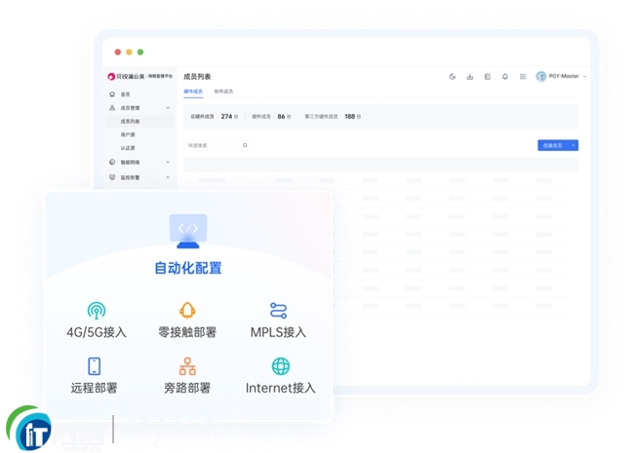
Task: Select the 零接触部署 rocket icon
Action: click(x=187, y=311)
